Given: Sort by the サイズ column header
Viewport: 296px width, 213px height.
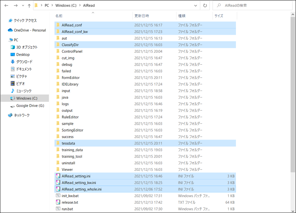Looking at the screenshot, I should coord(219,16).
